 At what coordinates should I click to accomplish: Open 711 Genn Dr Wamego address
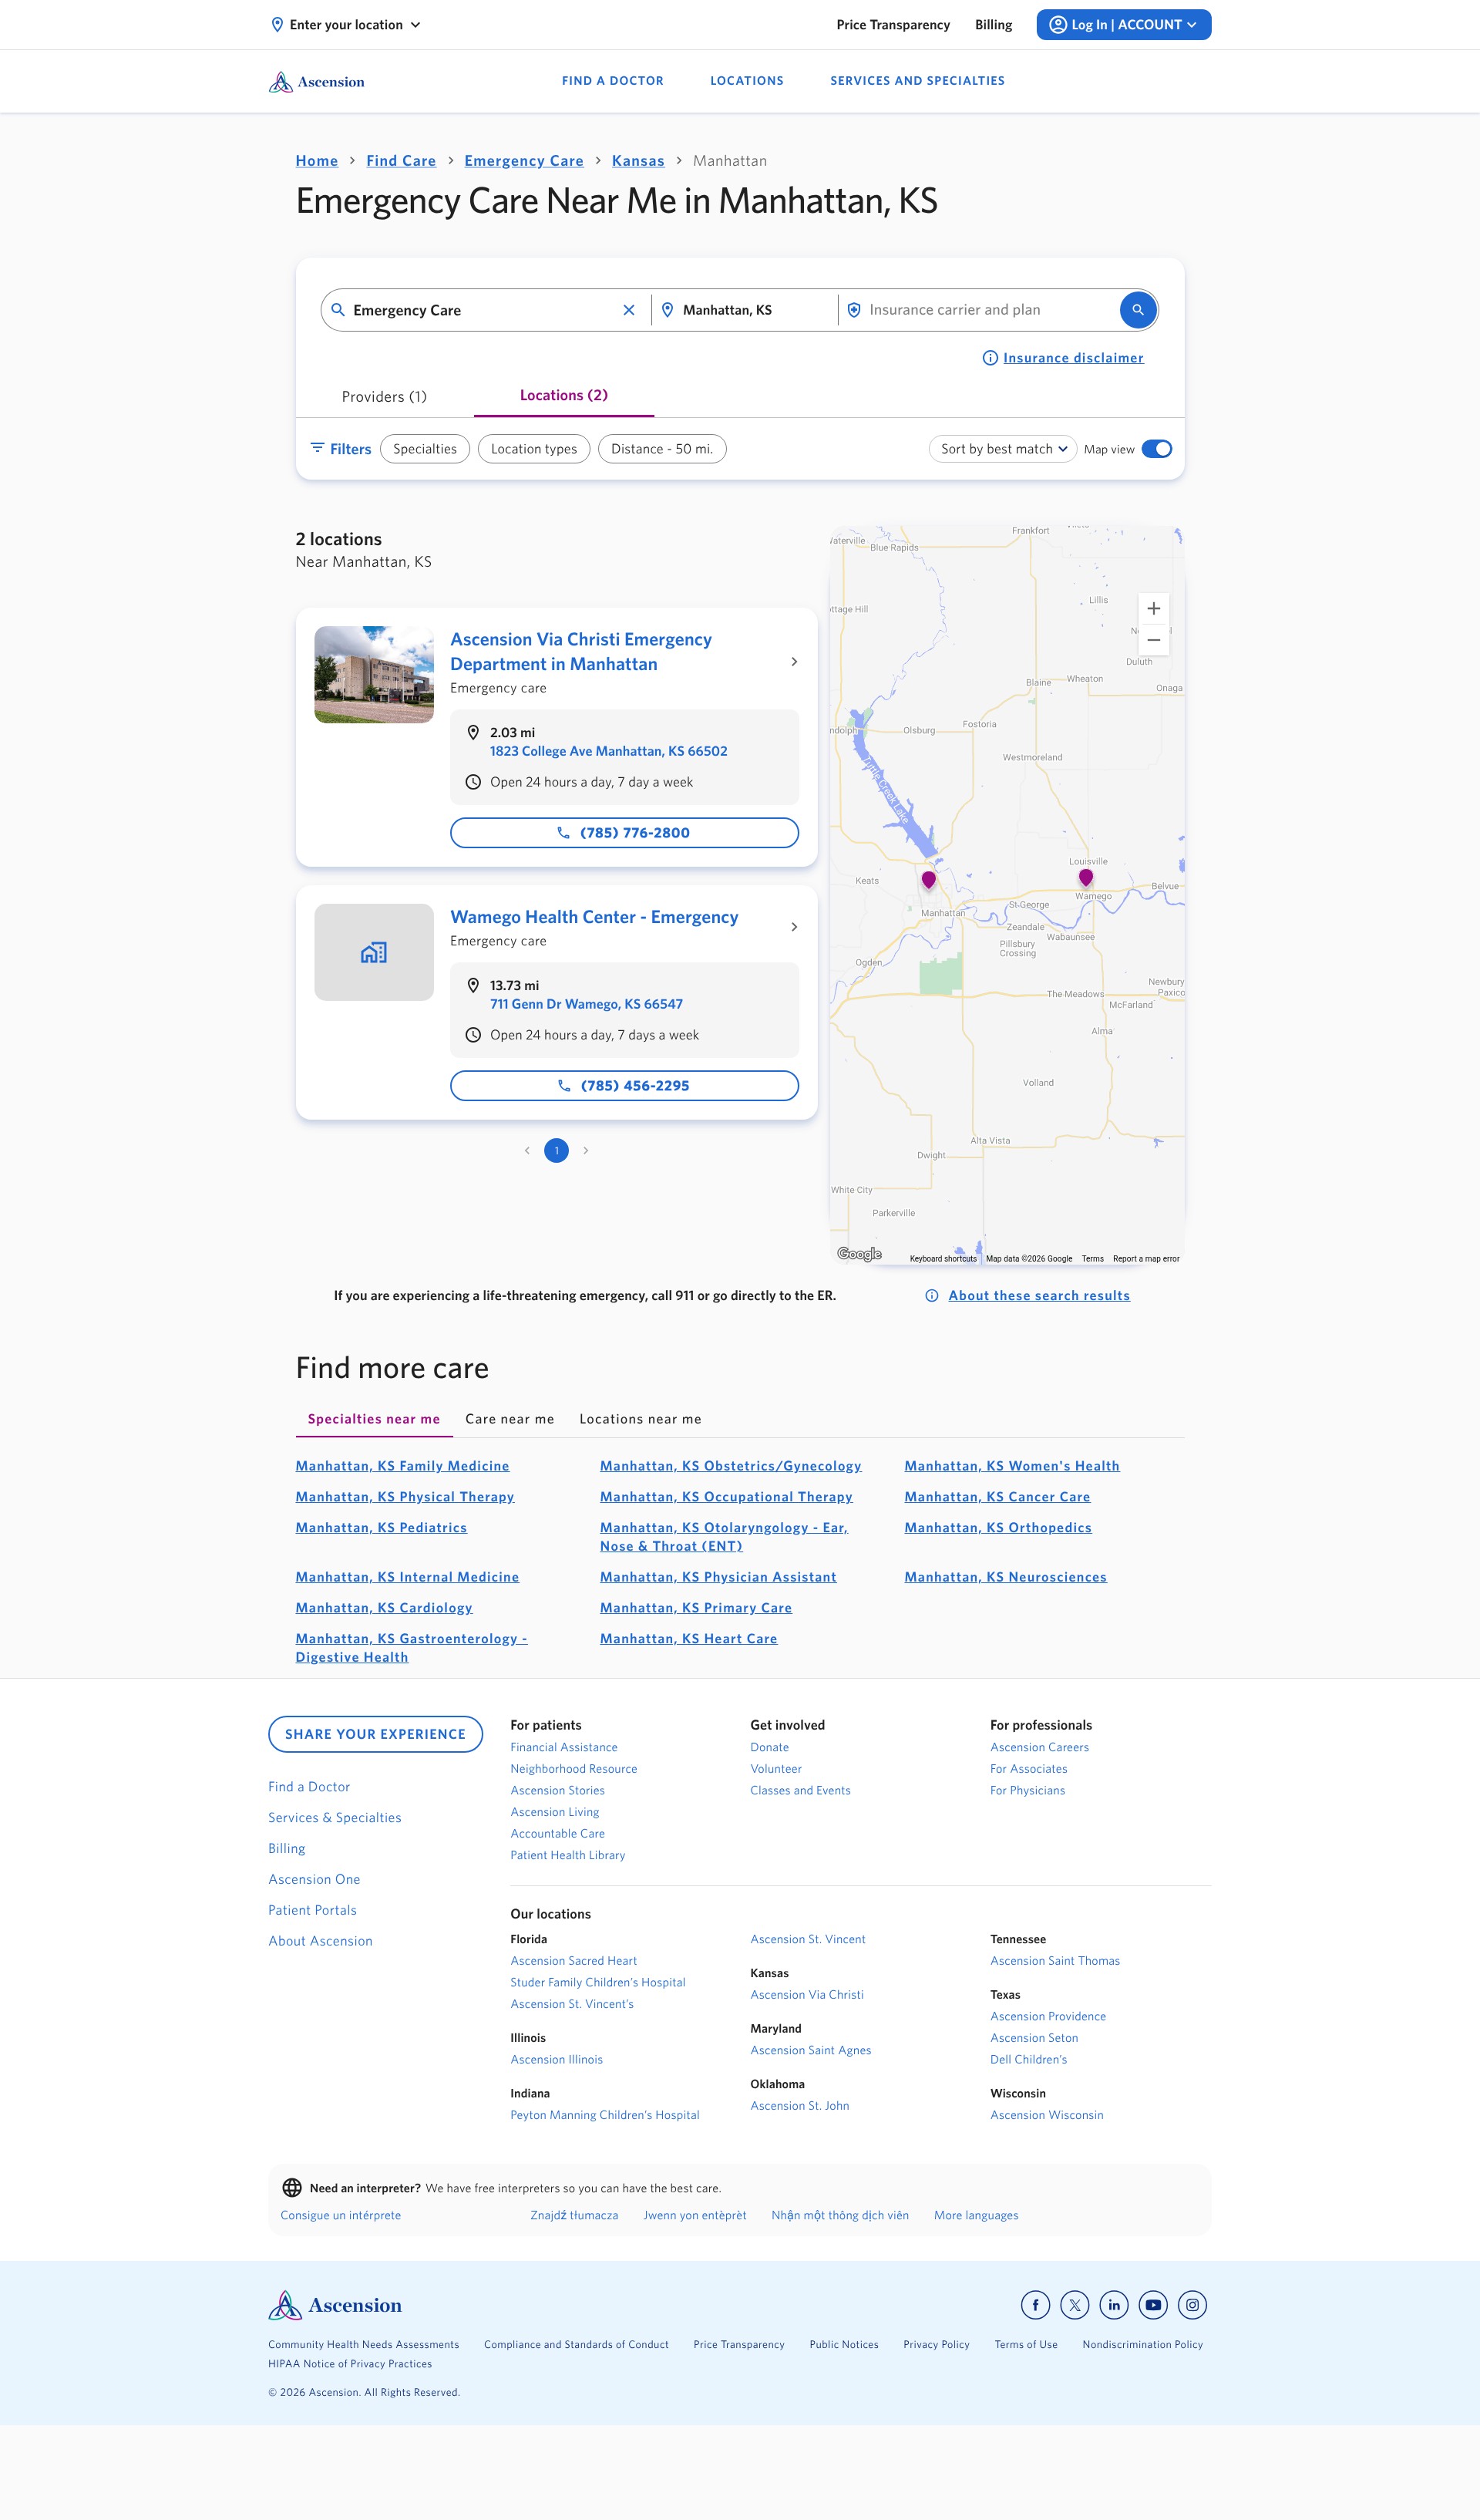587,1004
